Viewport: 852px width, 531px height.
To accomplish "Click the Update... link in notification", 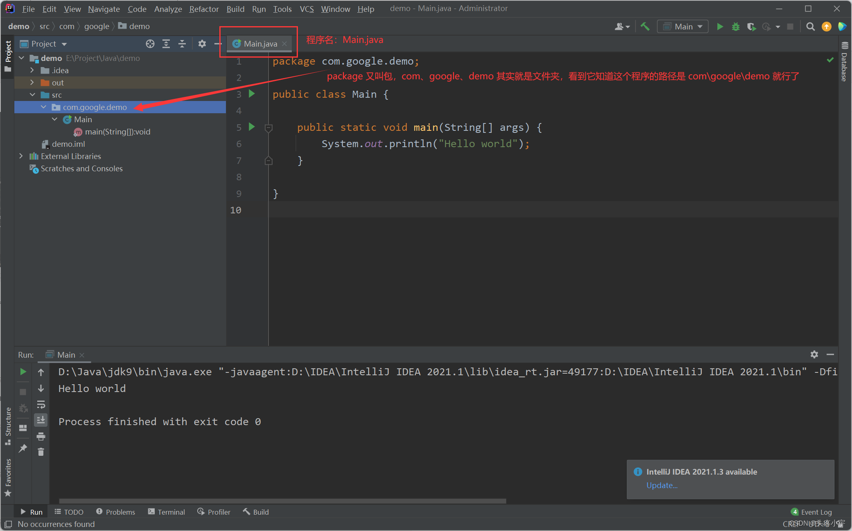I will 662,485.
